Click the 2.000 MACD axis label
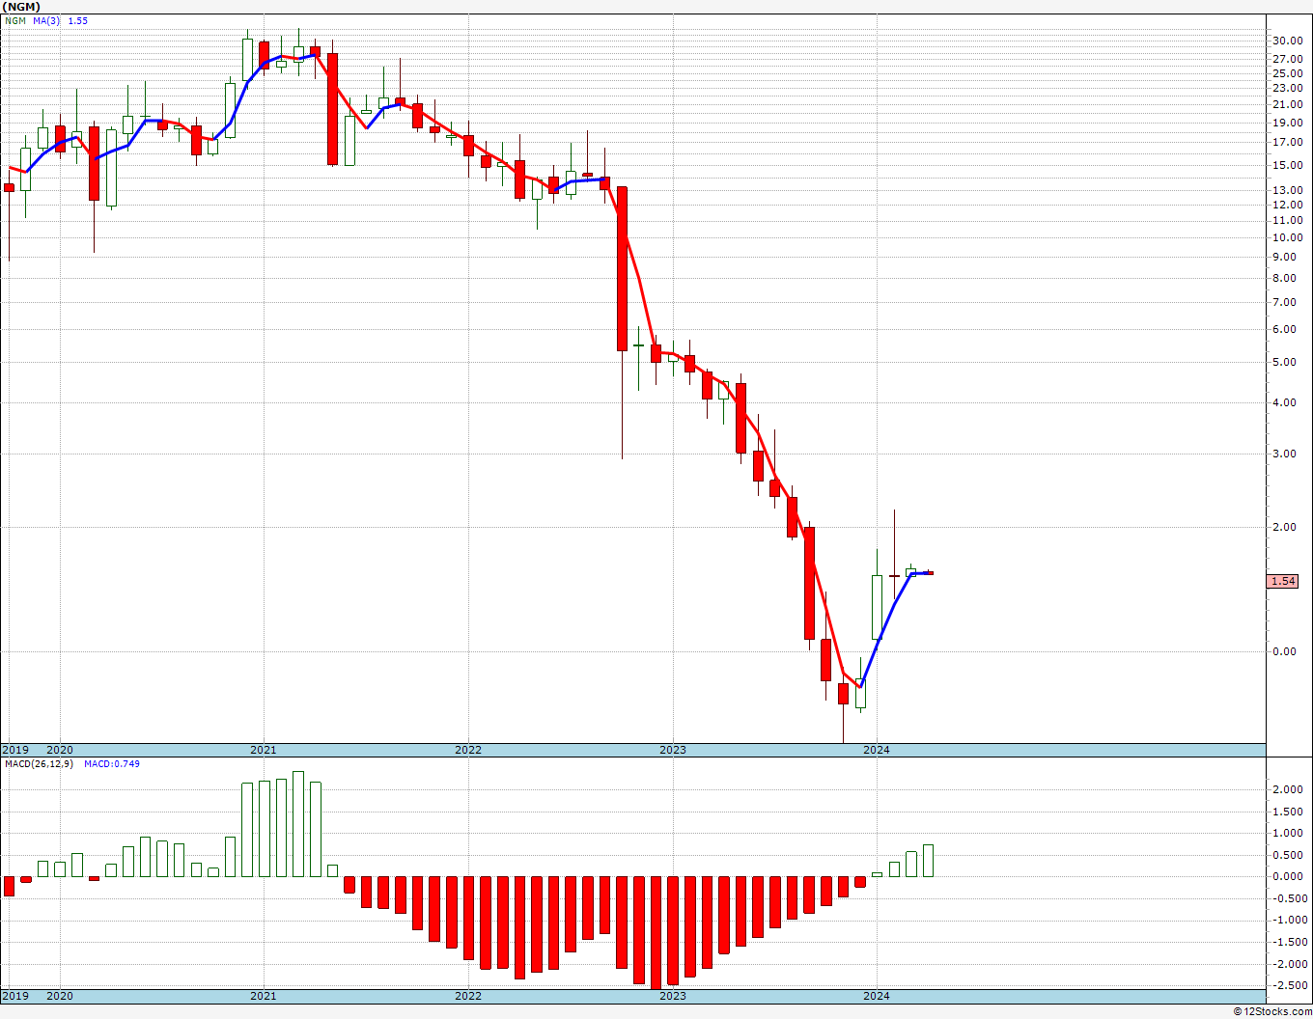 pyautogui.click(x=1288, y=789)
